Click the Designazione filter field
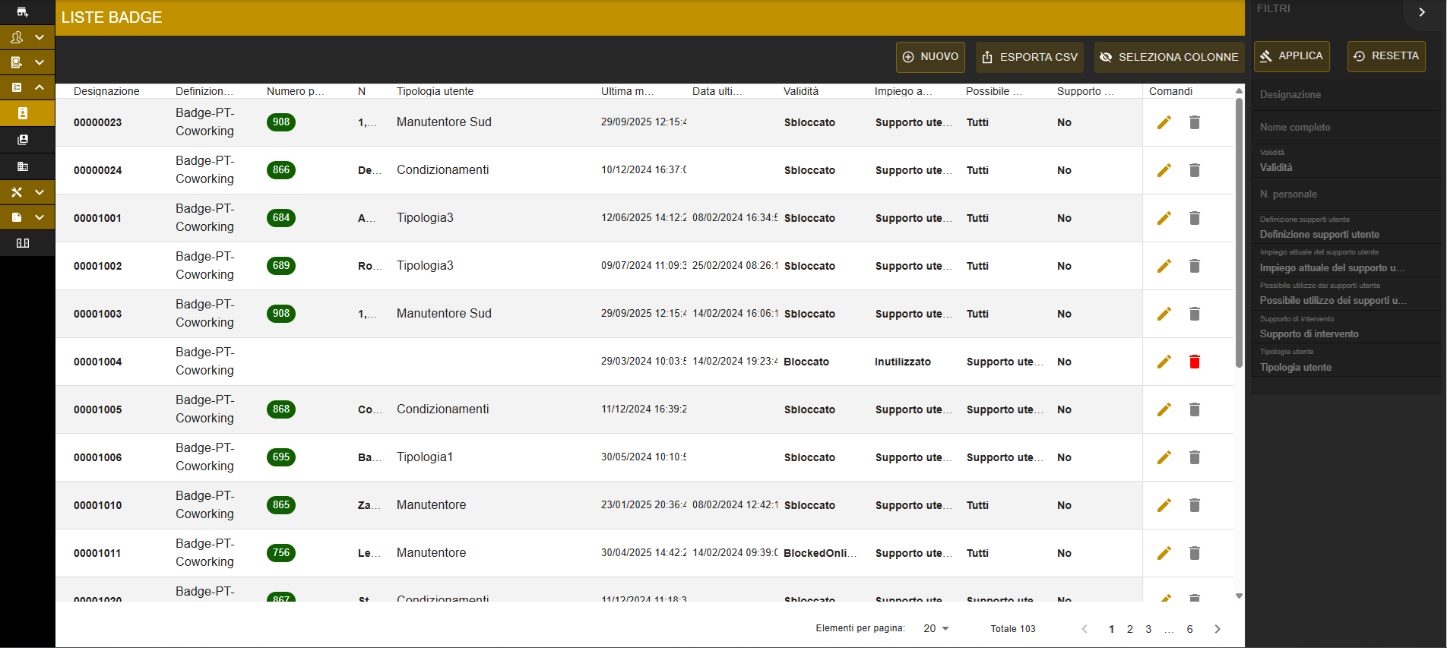Image resolution: width=1447 pixels, height=648 pixels. pos(1345,95)
